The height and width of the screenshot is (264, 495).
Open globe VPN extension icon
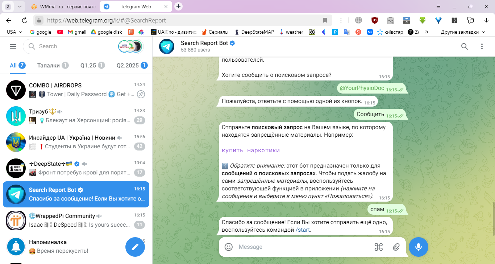(x=358, y=20)
